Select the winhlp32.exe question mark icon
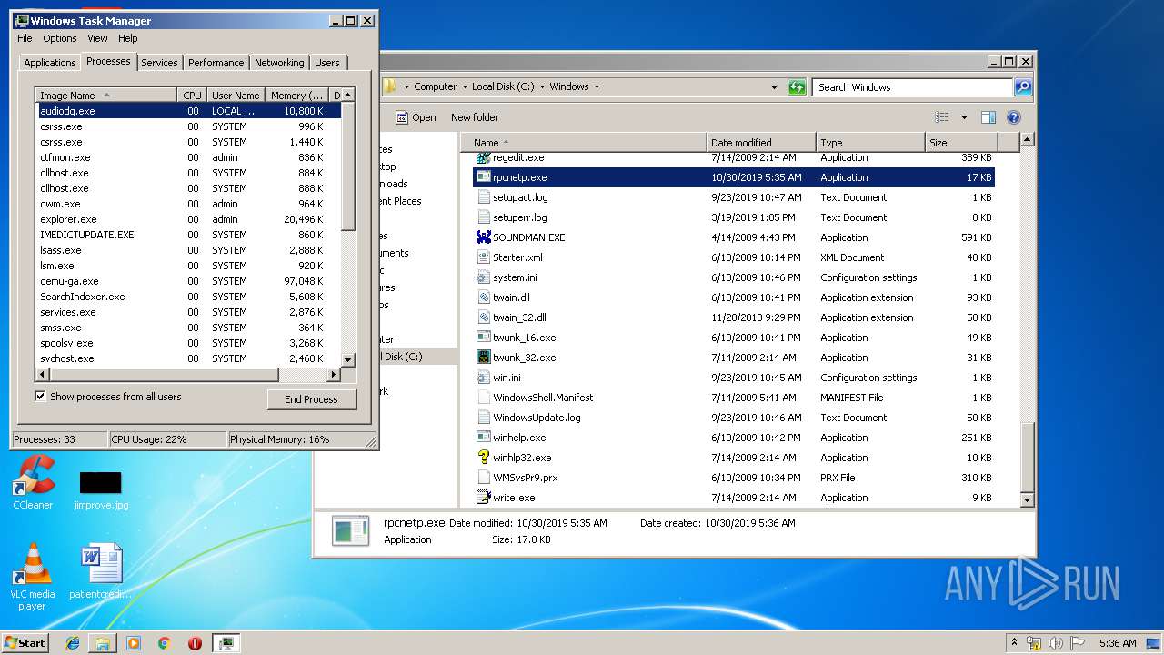 484,458
